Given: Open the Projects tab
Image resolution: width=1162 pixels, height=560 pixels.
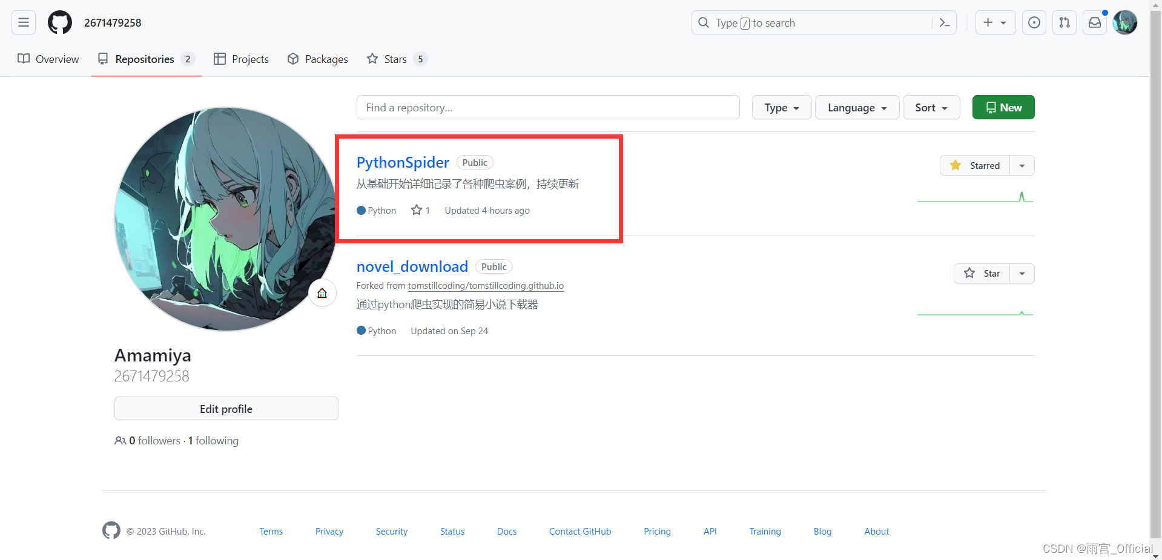Looking at the screenshot, I should 241,59.
